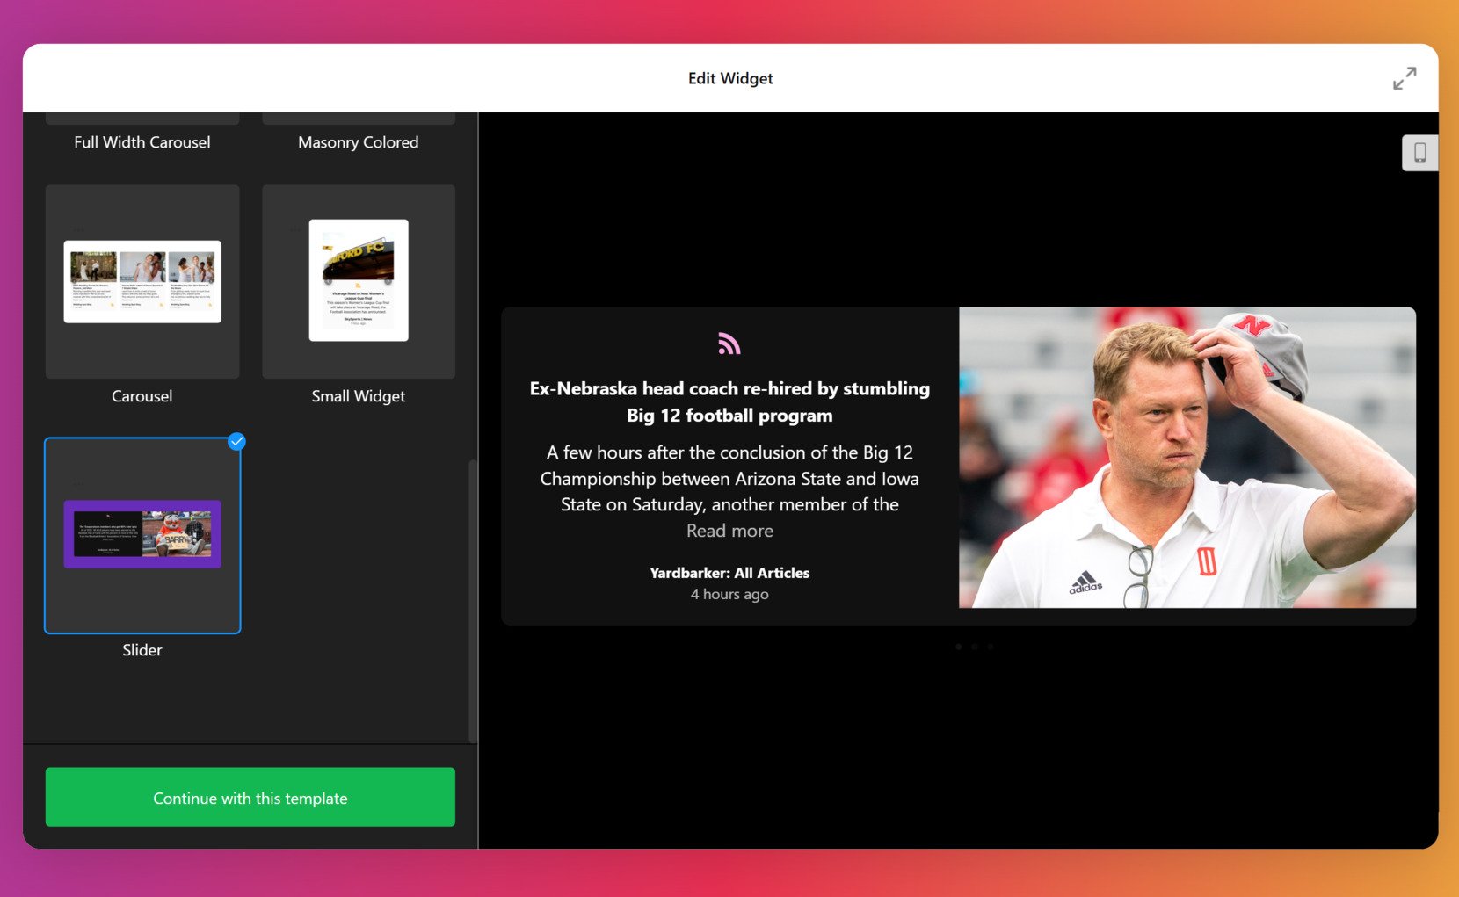The image size is (1459, 897).
Task: Jump to the third slider pagination dot
Action: (x=991, y=647)
